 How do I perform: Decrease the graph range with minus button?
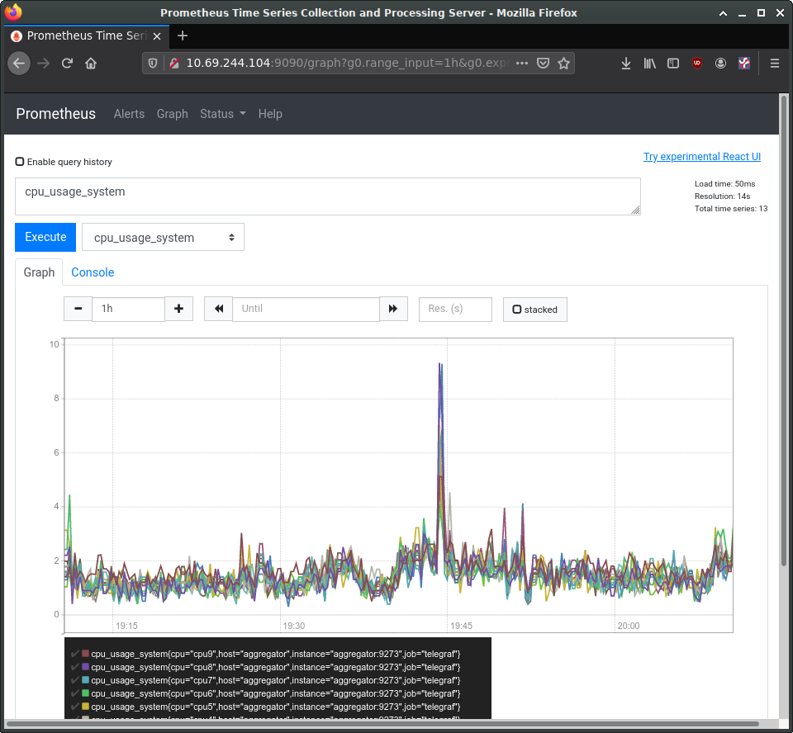coord(78,309)
